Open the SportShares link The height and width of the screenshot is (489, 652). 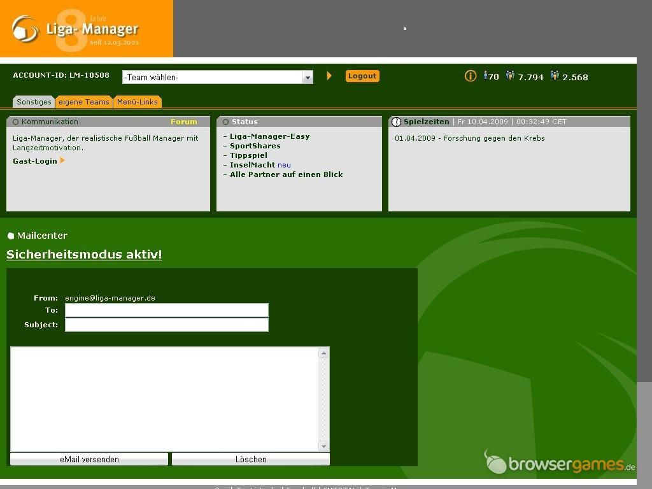click(x=255, y=146)
